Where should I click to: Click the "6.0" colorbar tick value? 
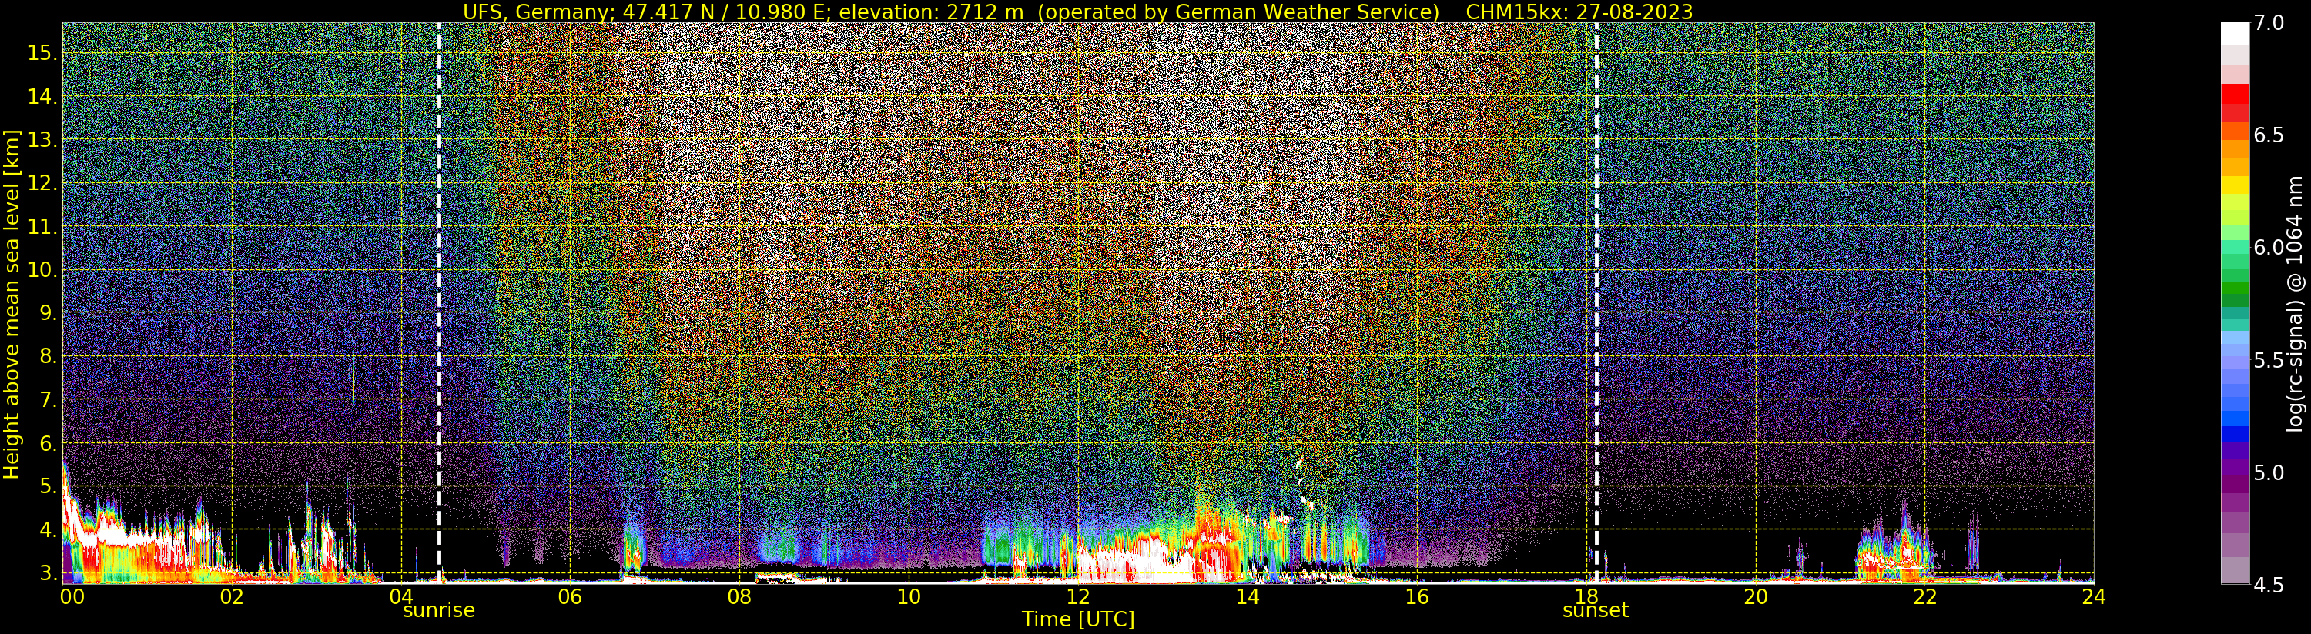coord(2268,248)
